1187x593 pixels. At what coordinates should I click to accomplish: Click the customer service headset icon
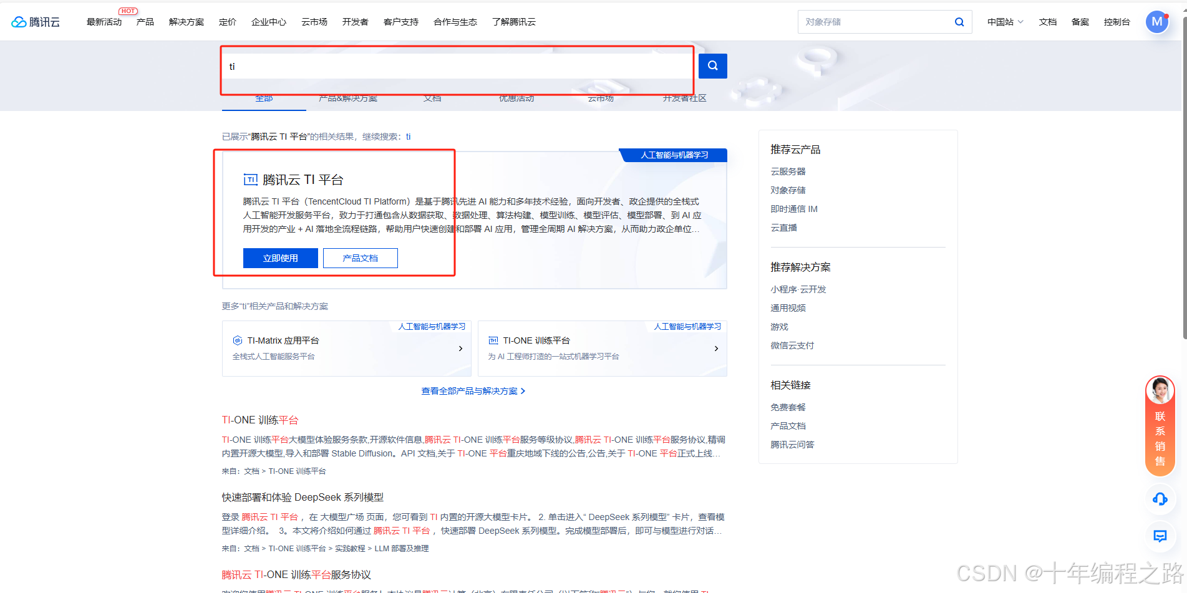coord(1160,499)
